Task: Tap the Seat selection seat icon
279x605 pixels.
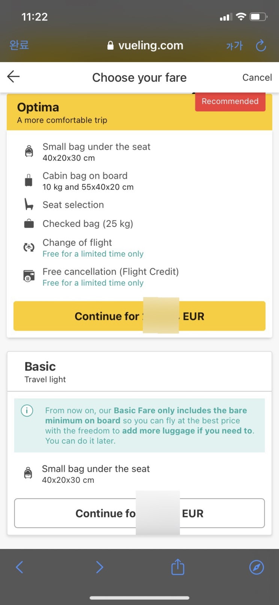Action: click(29, 204)
